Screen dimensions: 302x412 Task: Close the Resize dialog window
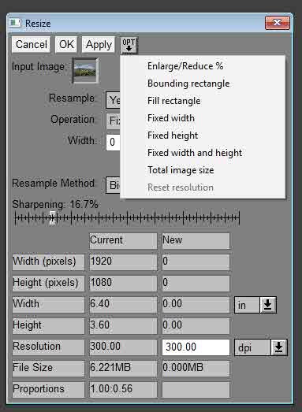click(x=278, y=23)
